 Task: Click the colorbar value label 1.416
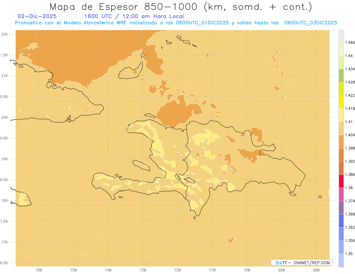pos(350,108)
